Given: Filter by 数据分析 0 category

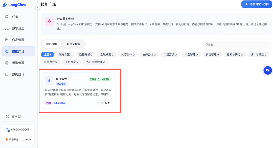Looking at the screenshot, I should point(86,55).
